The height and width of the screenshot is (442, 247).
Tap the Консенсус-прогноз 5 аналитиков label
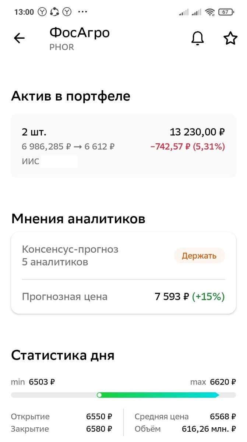[70, 256]
